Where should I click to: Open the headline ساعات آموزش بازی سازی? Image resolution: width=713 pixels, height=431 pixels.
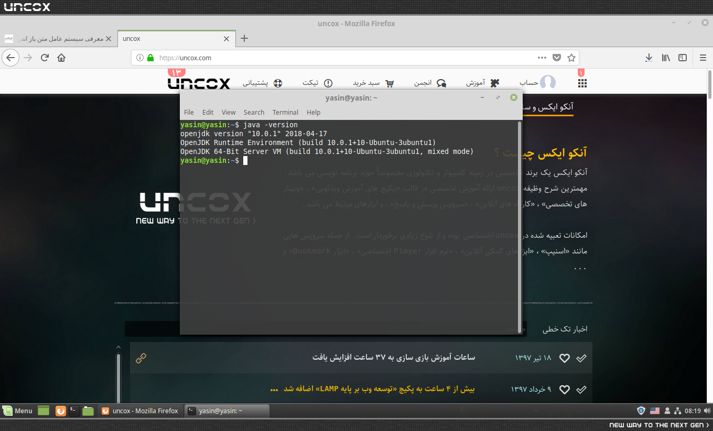394,358
